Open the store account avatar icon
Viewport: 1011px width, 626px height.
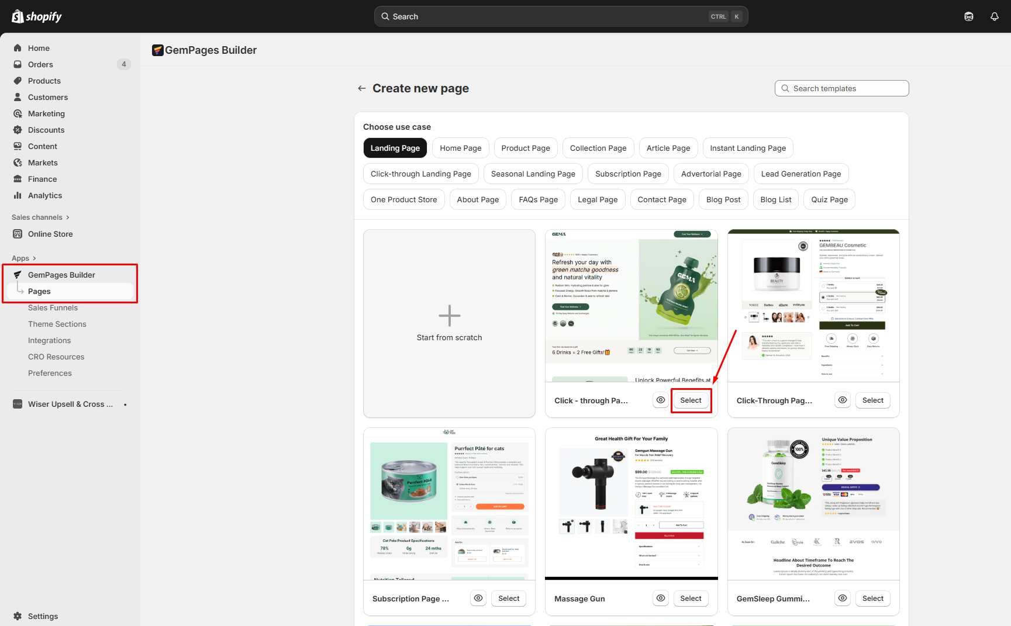(969, 16)
